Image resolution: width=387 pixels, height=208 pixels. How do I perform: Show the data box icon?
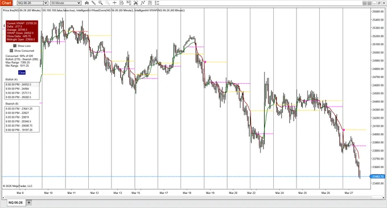click(x=121, y=3)
